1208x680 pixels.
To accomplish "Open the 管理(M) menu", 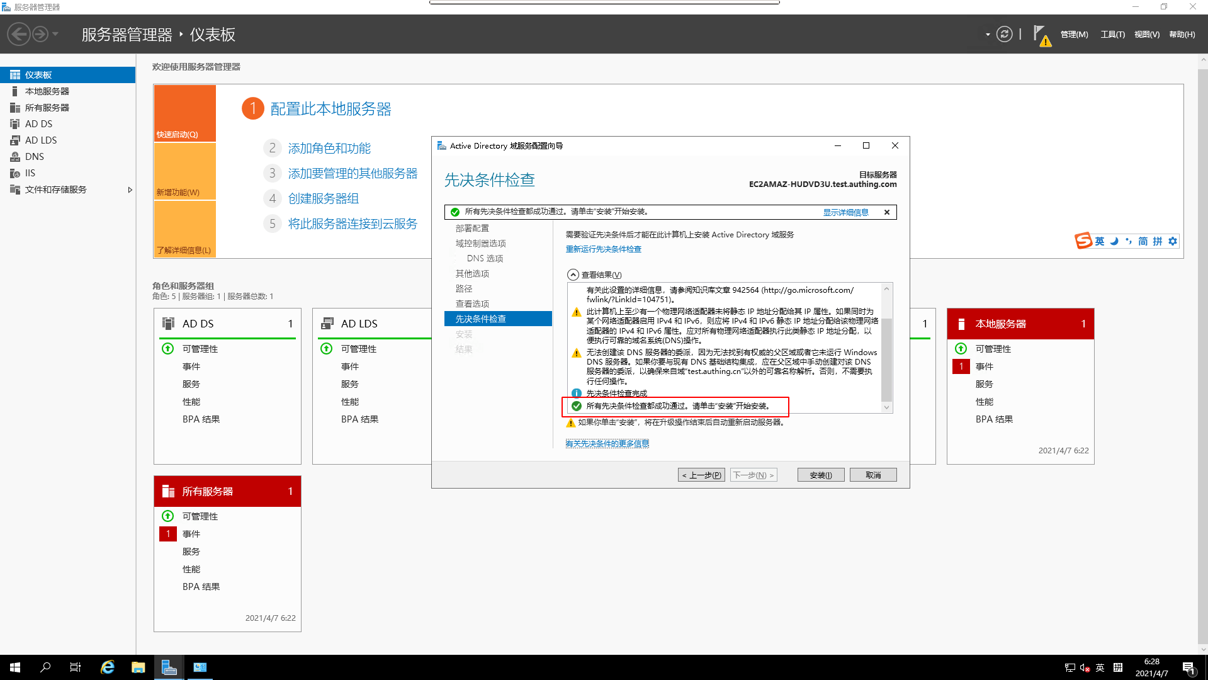I will click(x=1074, y=35).
